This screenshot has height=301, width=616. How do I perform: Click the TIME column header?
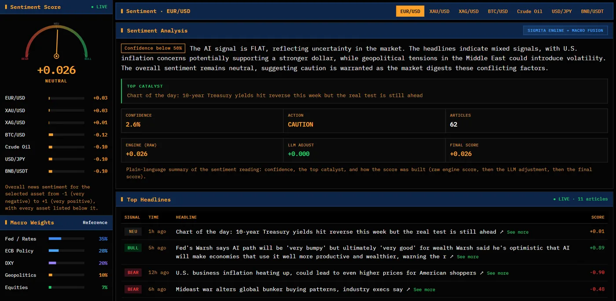tap(154, 217)
